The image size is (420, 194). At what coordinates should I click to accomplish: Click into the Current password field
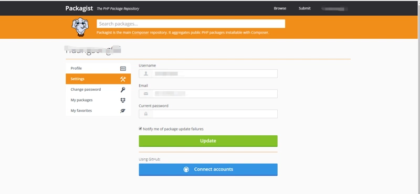point(208,114)
